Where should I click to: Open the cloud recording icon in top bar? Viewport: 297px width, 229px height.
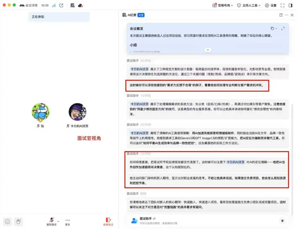[x=79, y=5]
